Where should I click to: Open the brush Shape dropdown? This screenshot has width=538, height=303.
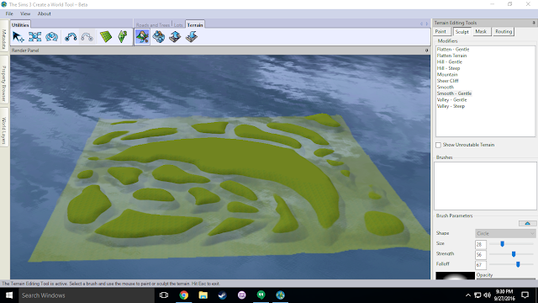(505, 233)
